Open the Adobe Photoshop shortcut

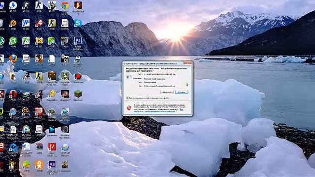tap(78, 40)
